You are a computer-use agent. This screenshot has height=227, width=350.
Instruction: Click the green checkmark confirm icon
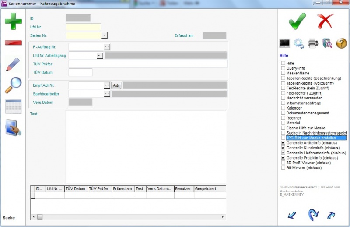click(x=297, y=21)
